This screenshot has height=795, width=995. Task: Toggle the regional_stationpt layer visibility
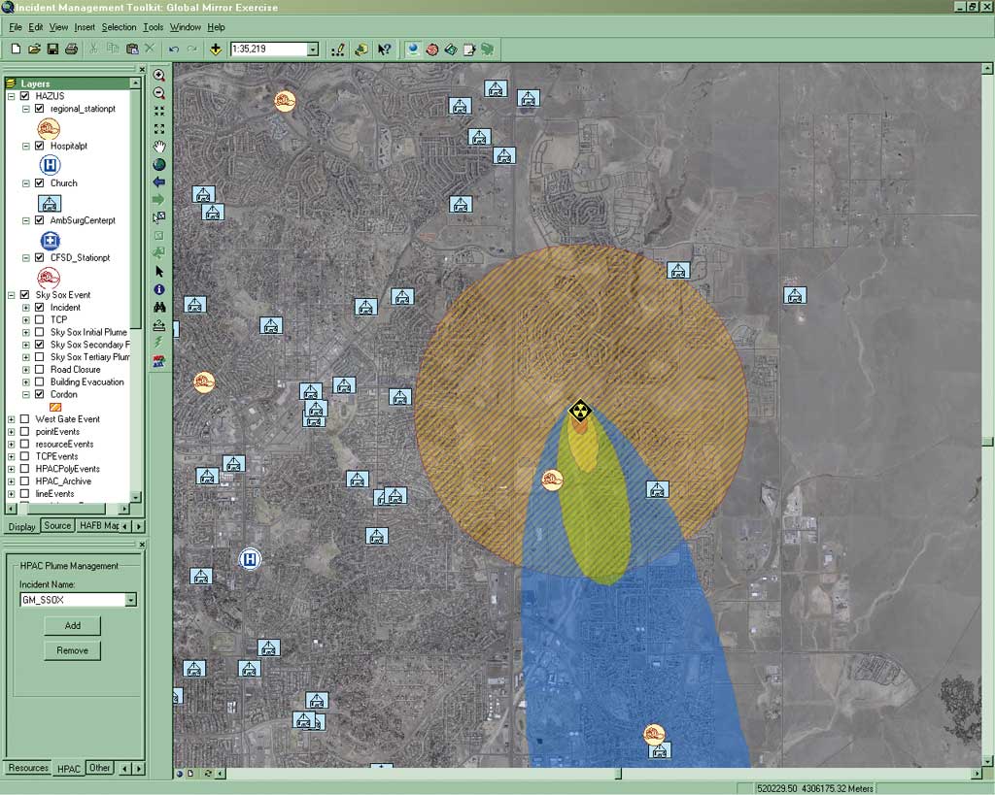(x=39, y=109)
